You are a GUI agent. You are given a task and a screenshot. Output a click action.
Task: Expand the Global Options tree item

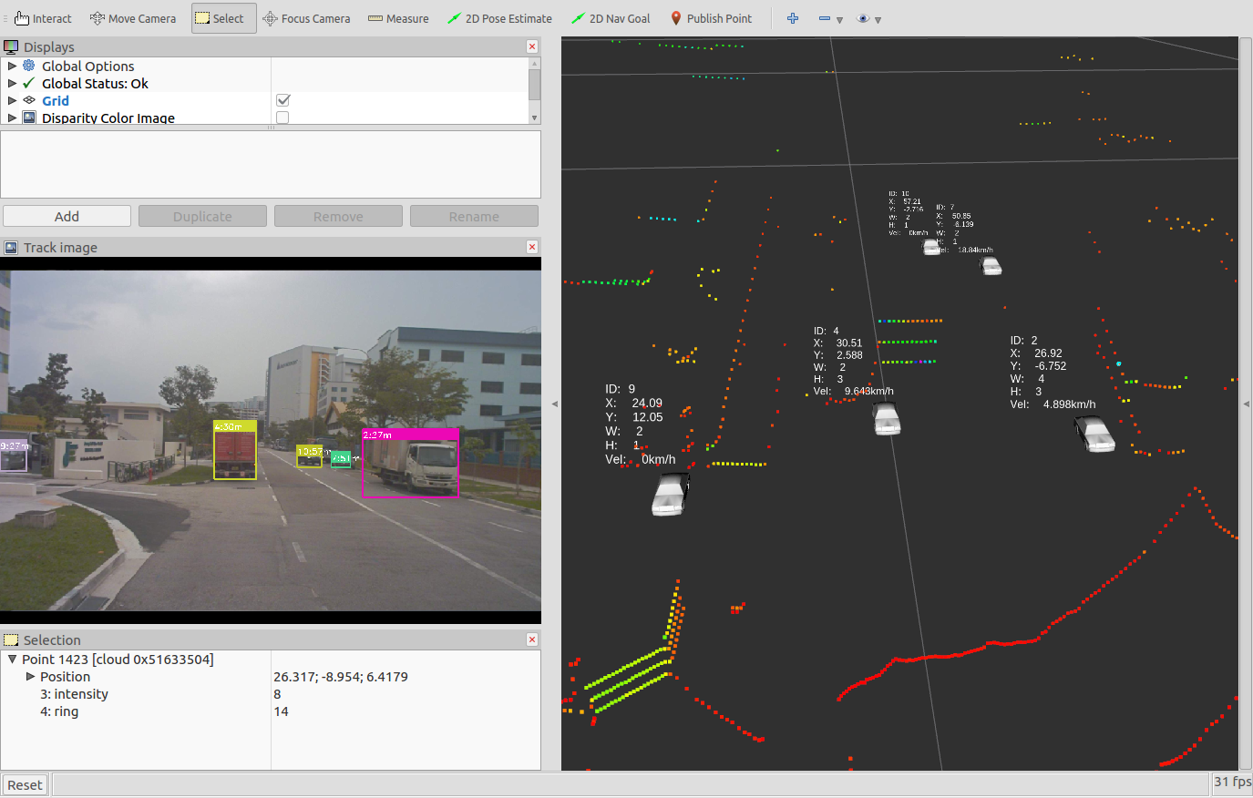point(12,66)
